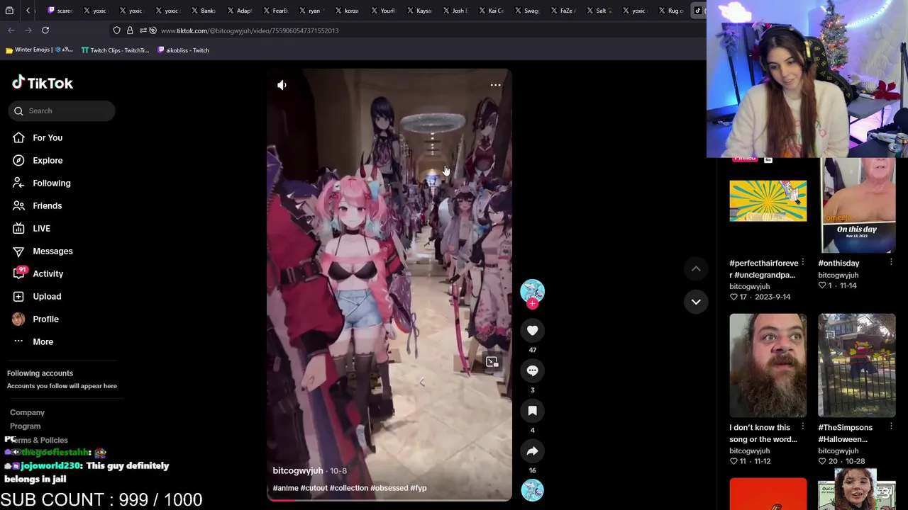908x510 pixels.
Task: Open options for #perfecthairforever video
Action: pos(802,263)
